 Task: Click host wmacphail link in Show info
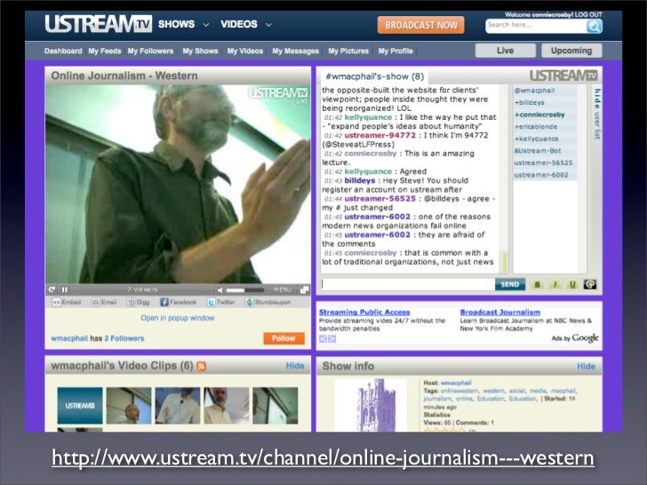[x=456, y=383]
